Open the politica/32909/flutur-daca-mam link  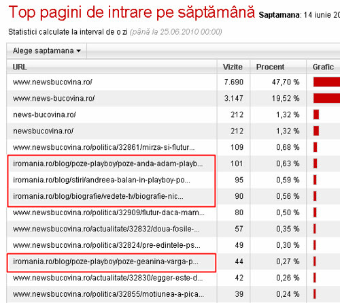109,212
